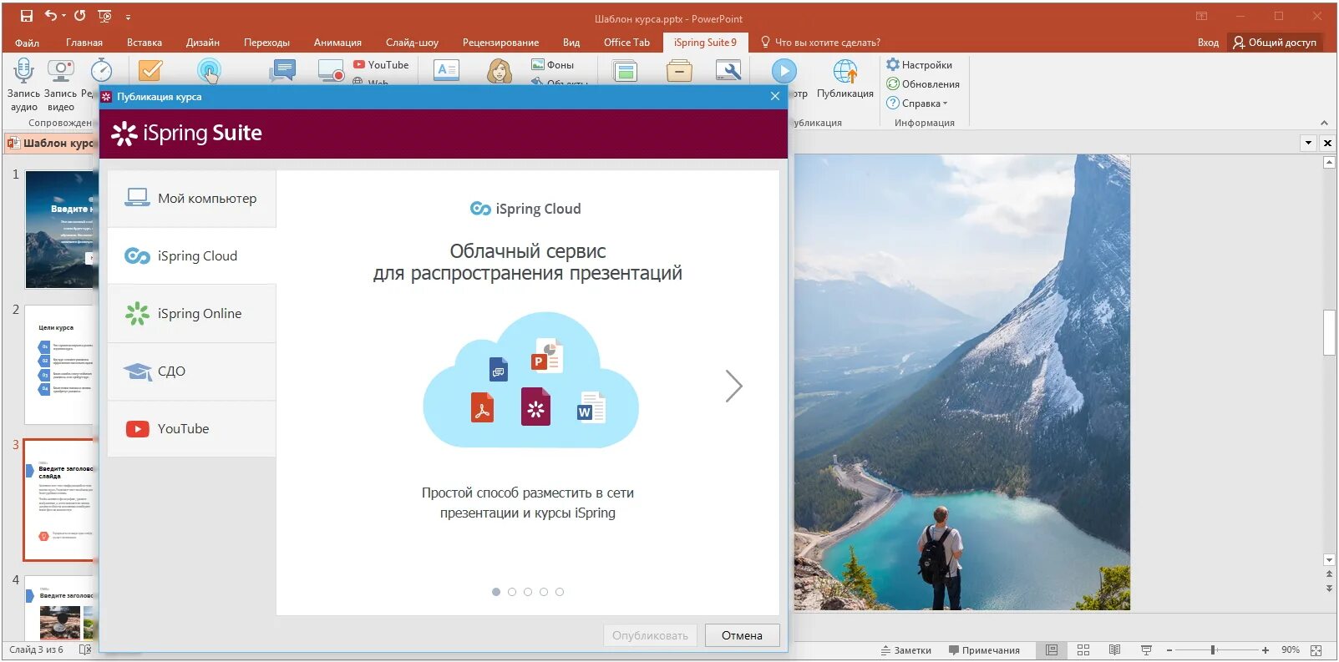Screen dimensions: 1339x662
Task: Open Настройки settings in the ribbon
Action: pyautogui.click(x=920, y=64)
